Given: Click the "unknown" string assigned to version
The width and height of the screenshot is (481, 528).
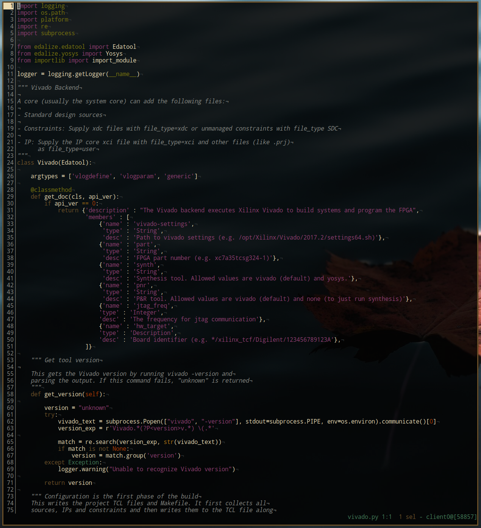Looking at the screenshot, I should 94,408.
